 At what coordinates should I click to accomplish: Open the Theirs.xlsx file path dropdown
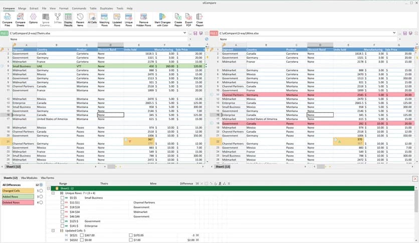coord(184,33)
